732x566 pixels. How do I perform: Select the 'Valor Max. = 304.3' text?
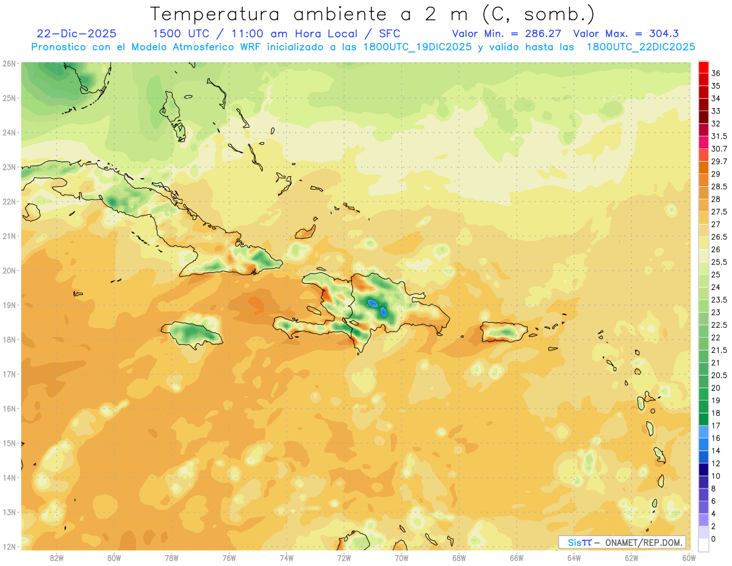(626, 34)
